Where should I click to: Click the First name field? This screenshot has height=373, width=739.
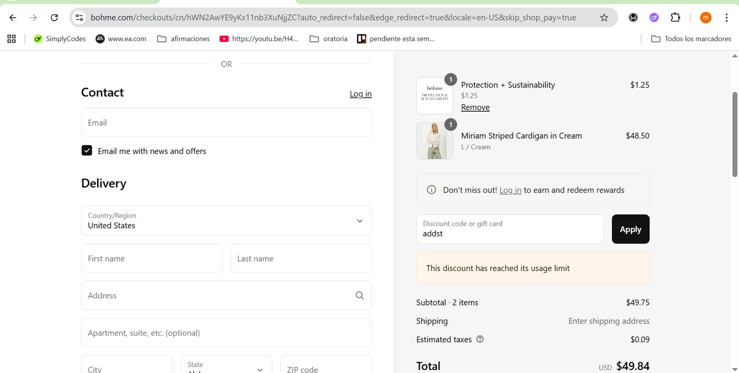(x=152, y=258)
